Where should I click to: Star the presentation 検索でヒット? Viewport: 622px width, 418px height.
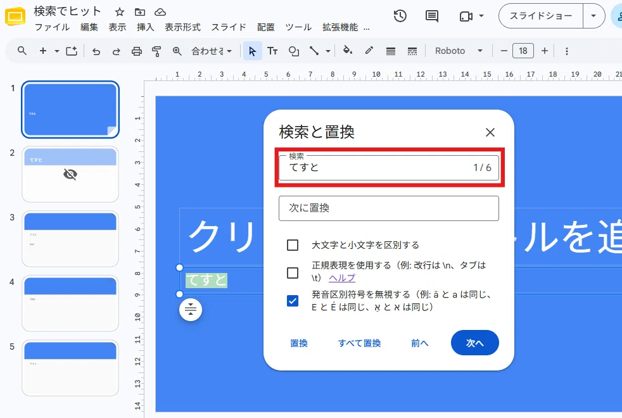120,12
